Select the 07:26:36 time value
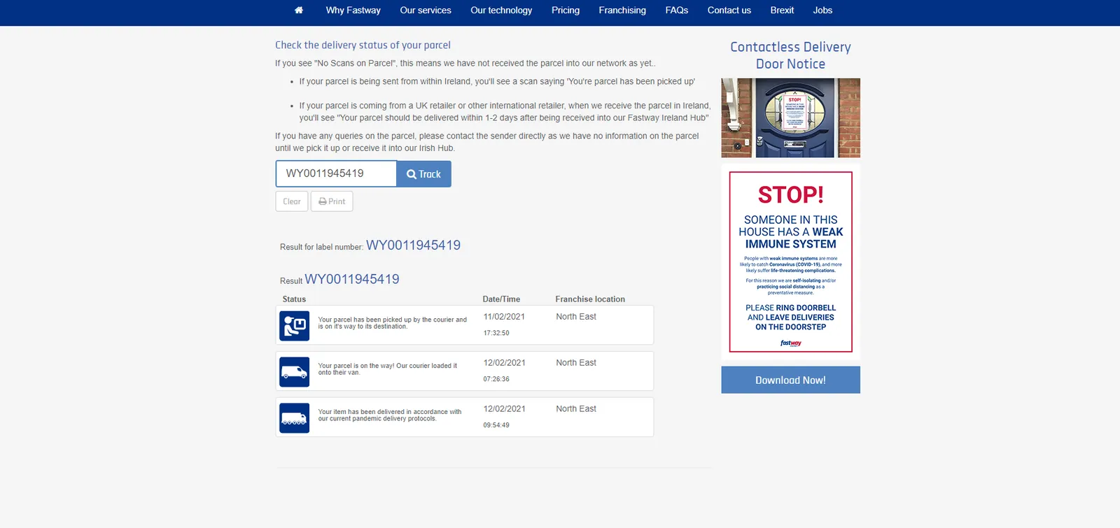The width and height of the screenshot is (1120, 528). coord(496,379)
